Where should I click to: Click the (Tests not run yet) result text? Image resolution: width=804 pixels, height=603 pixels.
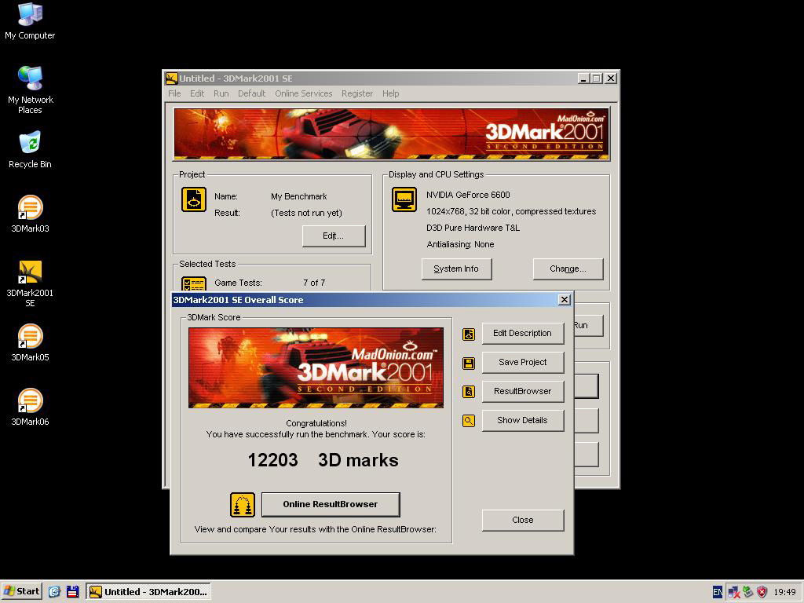click(306, 213)
